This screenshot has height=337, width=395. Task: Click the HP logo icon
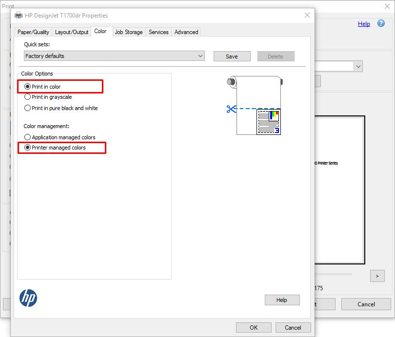click(28, 298)
